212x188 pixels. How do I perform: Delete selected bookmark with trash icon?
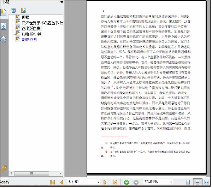tap(13, 10)
